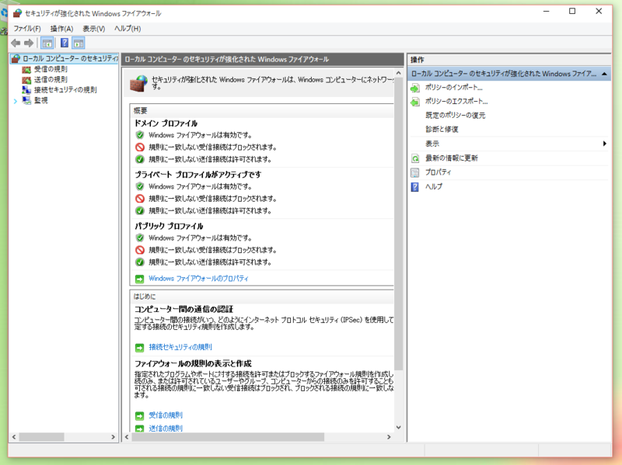The image size is (622, 465).
Task: Select 受信の規則 in the tree
Action: pyautogui.click(x=51, y=69)
